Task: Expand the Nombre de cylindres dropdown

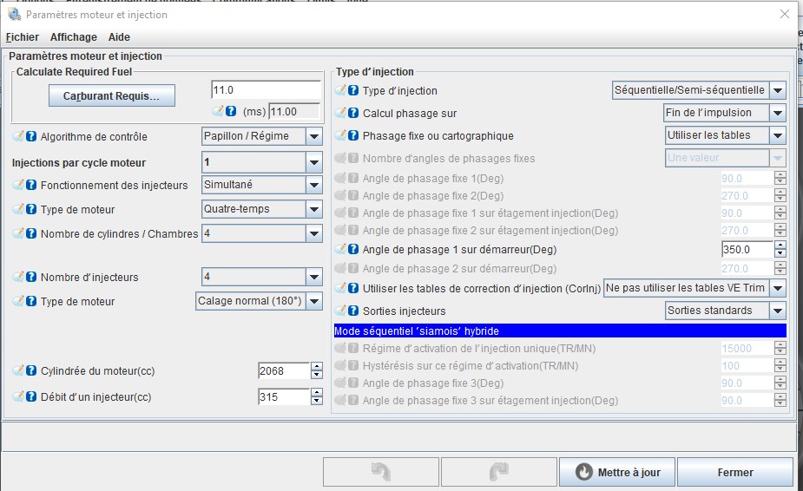Action: 313,234
